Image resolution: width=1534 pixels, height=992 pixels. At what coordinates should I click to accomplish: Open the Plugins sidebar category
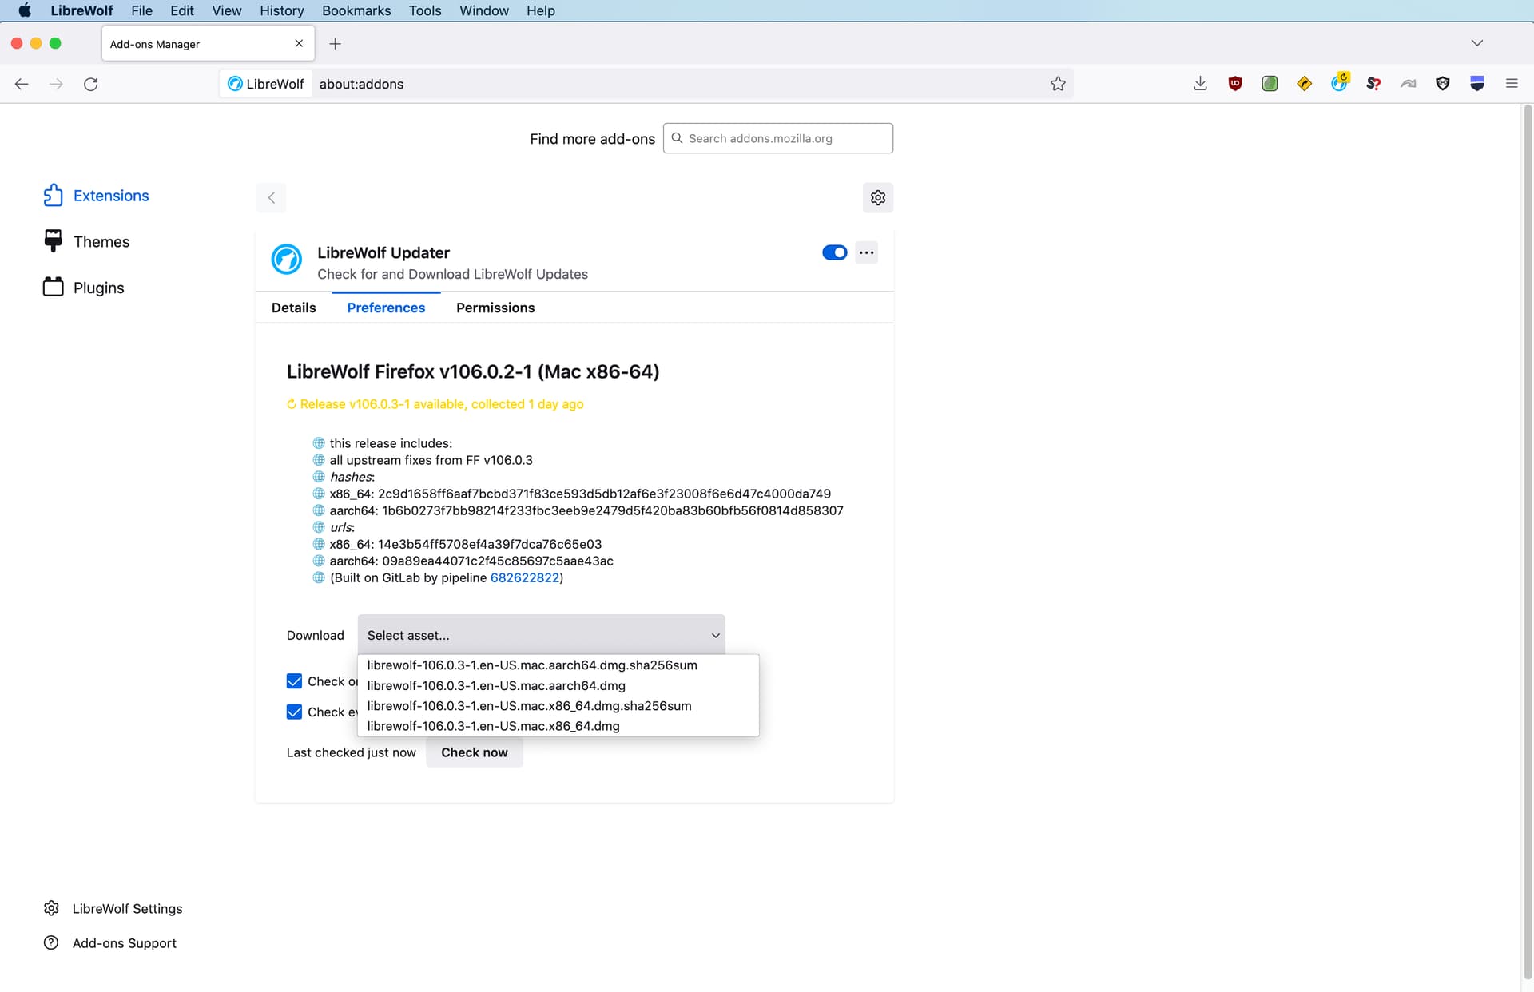[84, 288]
